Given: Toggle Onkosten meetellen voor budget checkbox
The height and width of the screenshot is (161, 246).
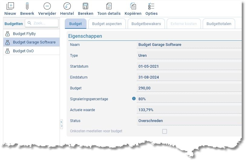Looking at the screenshot, I should point(165,131).
